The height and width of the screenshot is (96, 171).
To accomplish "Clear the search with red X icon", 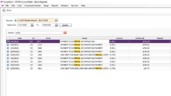I will point(65,33).
